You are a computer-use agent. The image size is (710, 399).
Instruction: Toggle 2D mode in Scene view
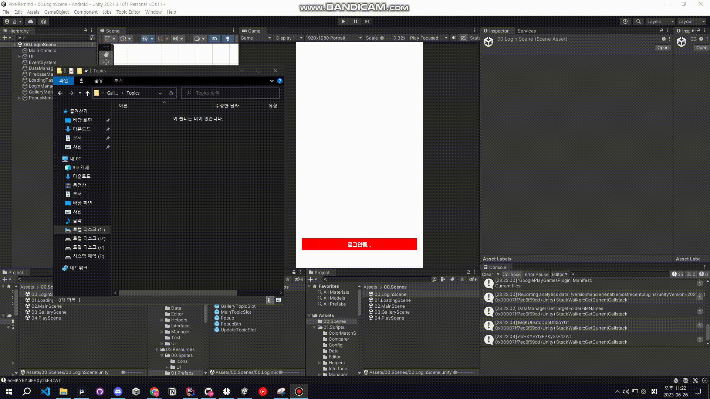(214, 38)
